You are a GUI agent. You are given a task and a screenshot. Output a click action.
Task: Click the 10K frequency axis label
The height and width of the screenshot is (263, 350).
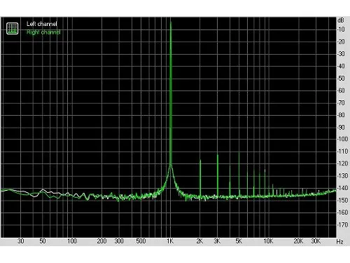pyautogui.click(x=268, y=241)
